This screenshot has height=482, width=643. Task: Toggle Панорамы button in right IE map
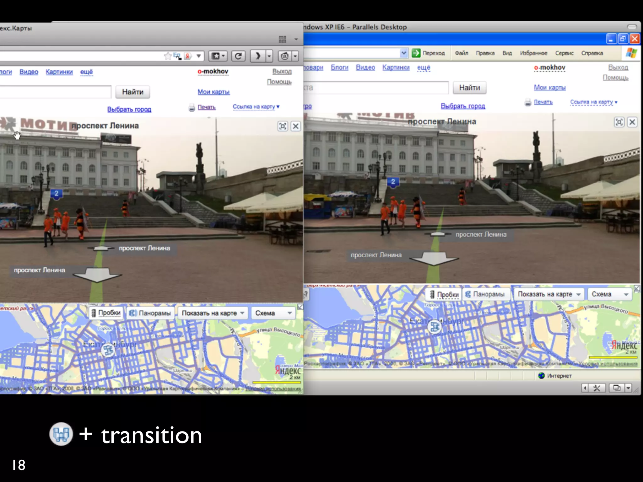point(485,294)
